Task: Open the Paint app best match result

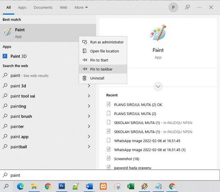Action: click(48, 33)
